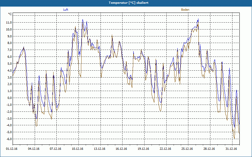Click the 4,0 y-axis value
Screen dimensions: 252x157
(x=9, y=70)
